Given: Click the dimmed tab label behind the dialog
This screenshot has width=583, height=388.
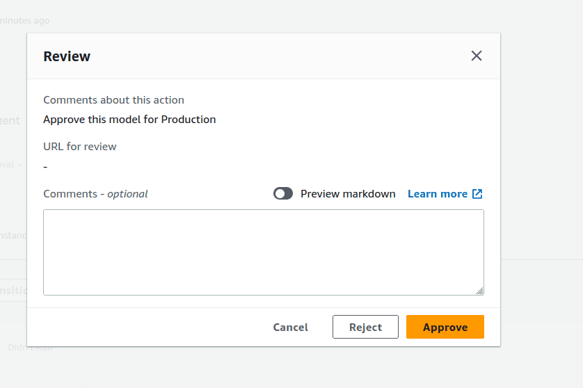Looking at the screenshot, I should click(x=13, y=291).
